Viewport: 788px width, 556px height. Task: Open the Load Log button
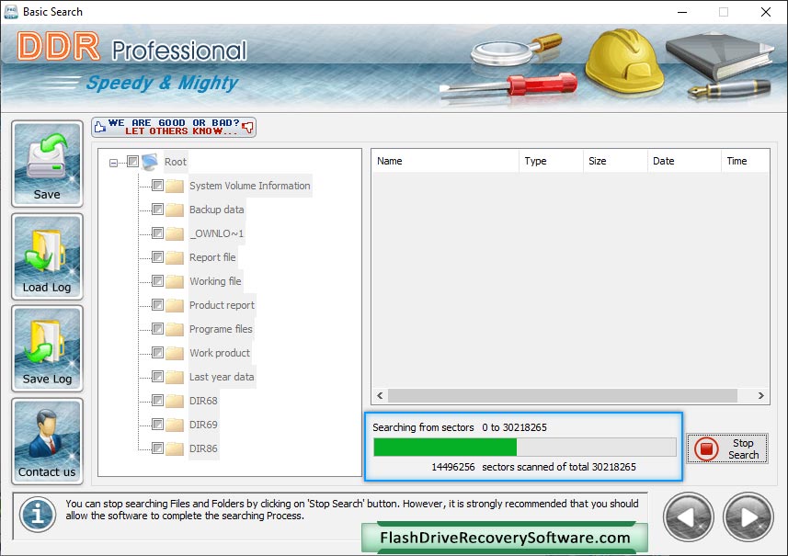point(47,256)
